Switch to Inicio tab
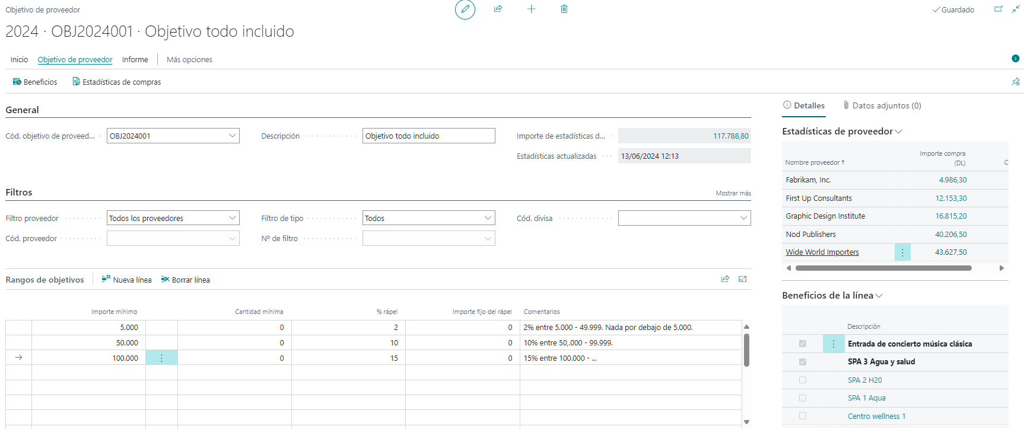 coord(19,59)
